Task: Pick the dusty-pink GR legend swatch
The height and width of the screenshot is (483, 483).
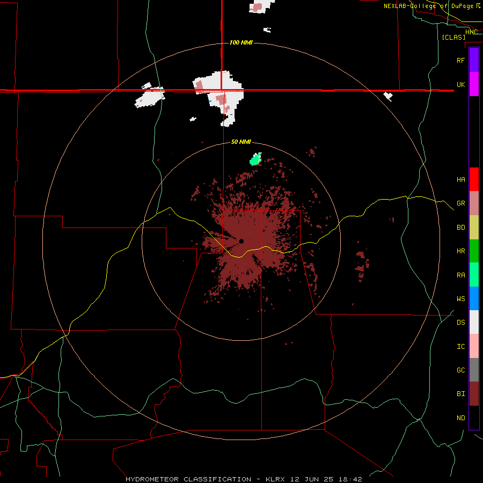Action: click(474, 203)
